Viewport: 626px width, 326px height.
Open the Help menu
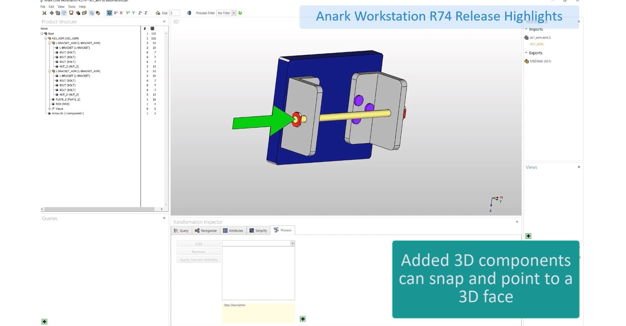tap(82, 7)
